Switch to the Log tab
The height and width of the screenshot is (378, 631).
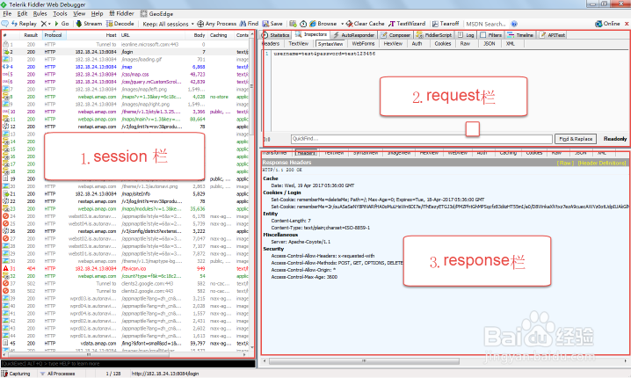pyautogui.click(x=466, y=35)
